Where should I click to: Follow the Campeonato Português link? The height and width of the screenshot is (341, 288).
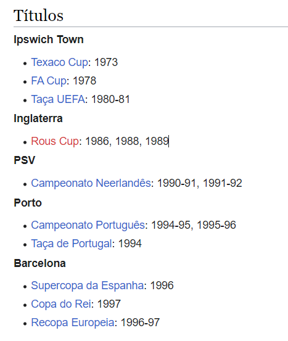pos(88,225)
